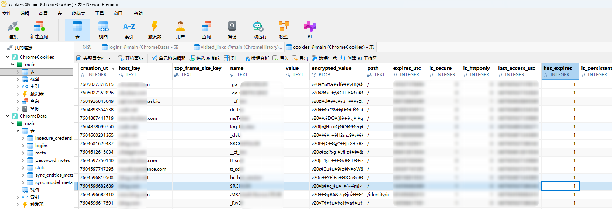Open the Favorites menu in menu bar
This screenshot has height=209, width=612.
coord(78,14)
